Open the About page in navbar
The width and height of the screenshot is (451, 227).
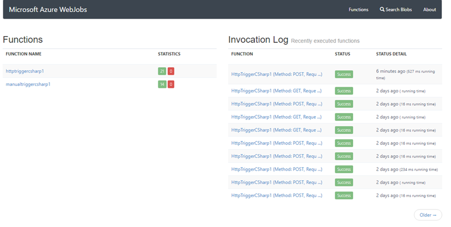[429, 10]
